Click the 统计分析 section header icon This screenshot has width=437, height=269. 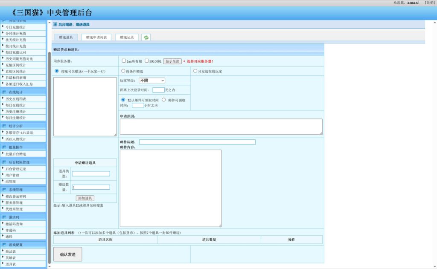[4, 126]
